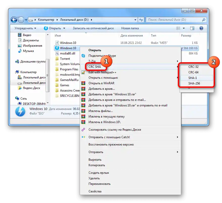This screenshot has height=203, width=222.
Task: Open Свойства from the context menu
Action: (95, 191)
